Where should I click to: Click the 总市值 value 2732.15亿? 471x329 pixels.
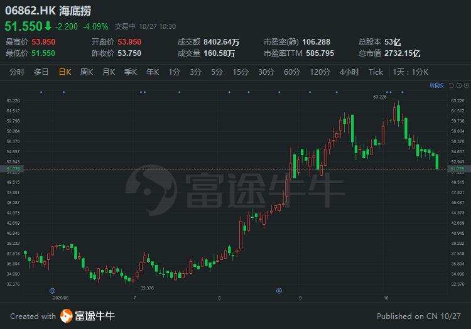click(402, 53)
